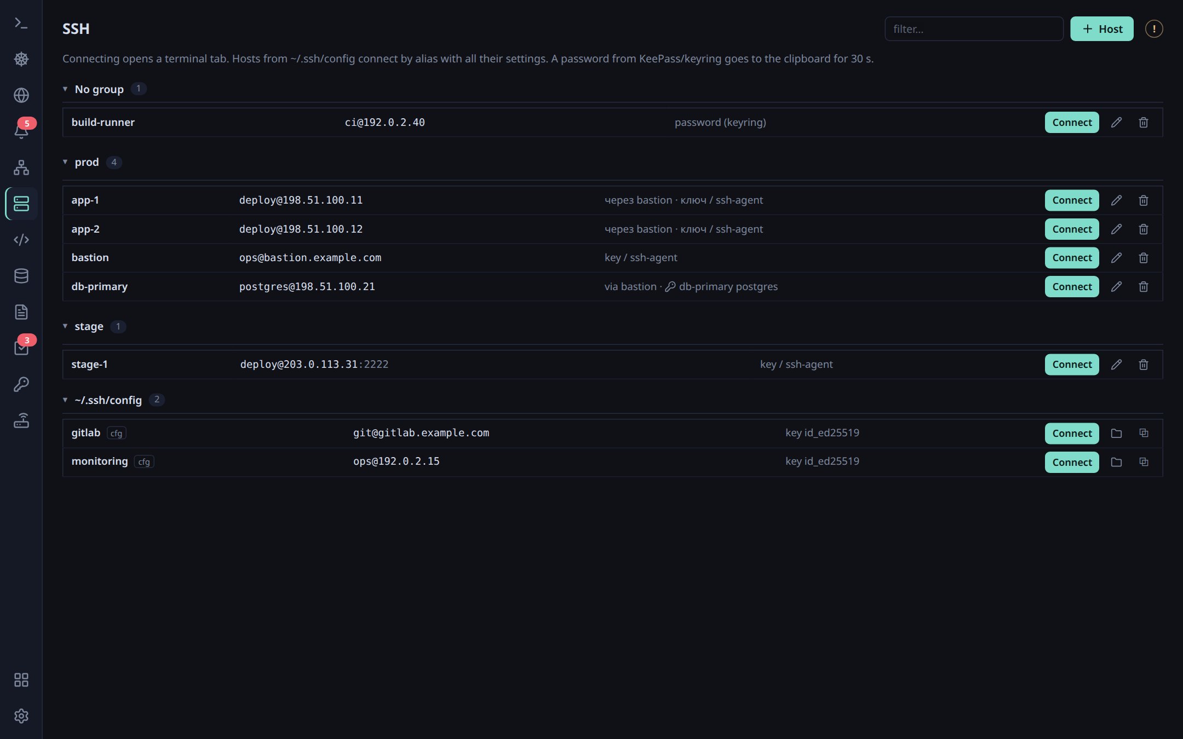Viewport: 1183px width, 739px height.
Task: Click the password (keyring) auth label
Action: click(720, 123)
